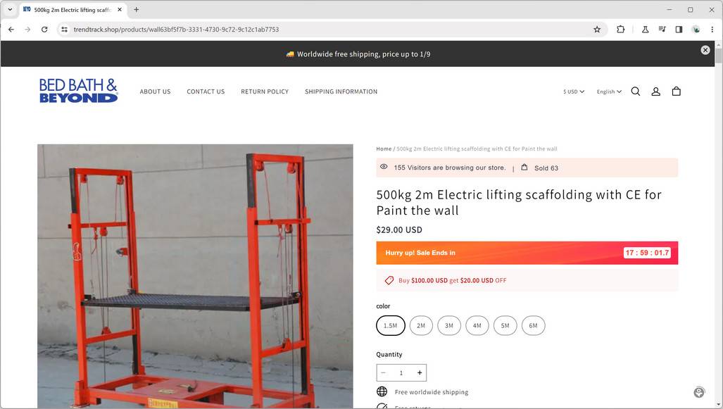Image resolution: width=723 pixels, height=409 pixels.
Task: Reload the page
Action: coord(44,29)
